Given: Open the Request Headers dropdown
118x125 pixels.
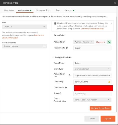Looking at the screenshot, I should (x=24, y=46).
